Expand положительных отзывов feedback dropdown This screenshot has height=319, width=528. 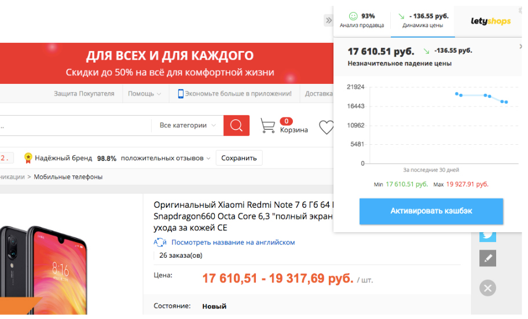coord(166,158)
